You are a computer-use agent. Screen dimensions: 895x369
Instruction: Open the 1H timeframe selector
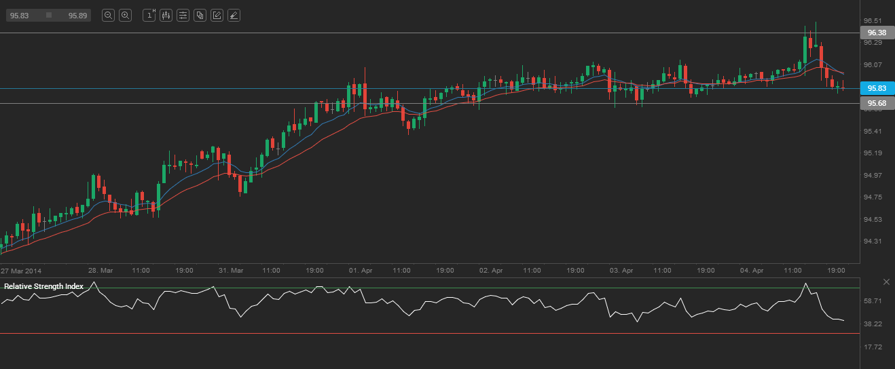click(x=149, y=15)
